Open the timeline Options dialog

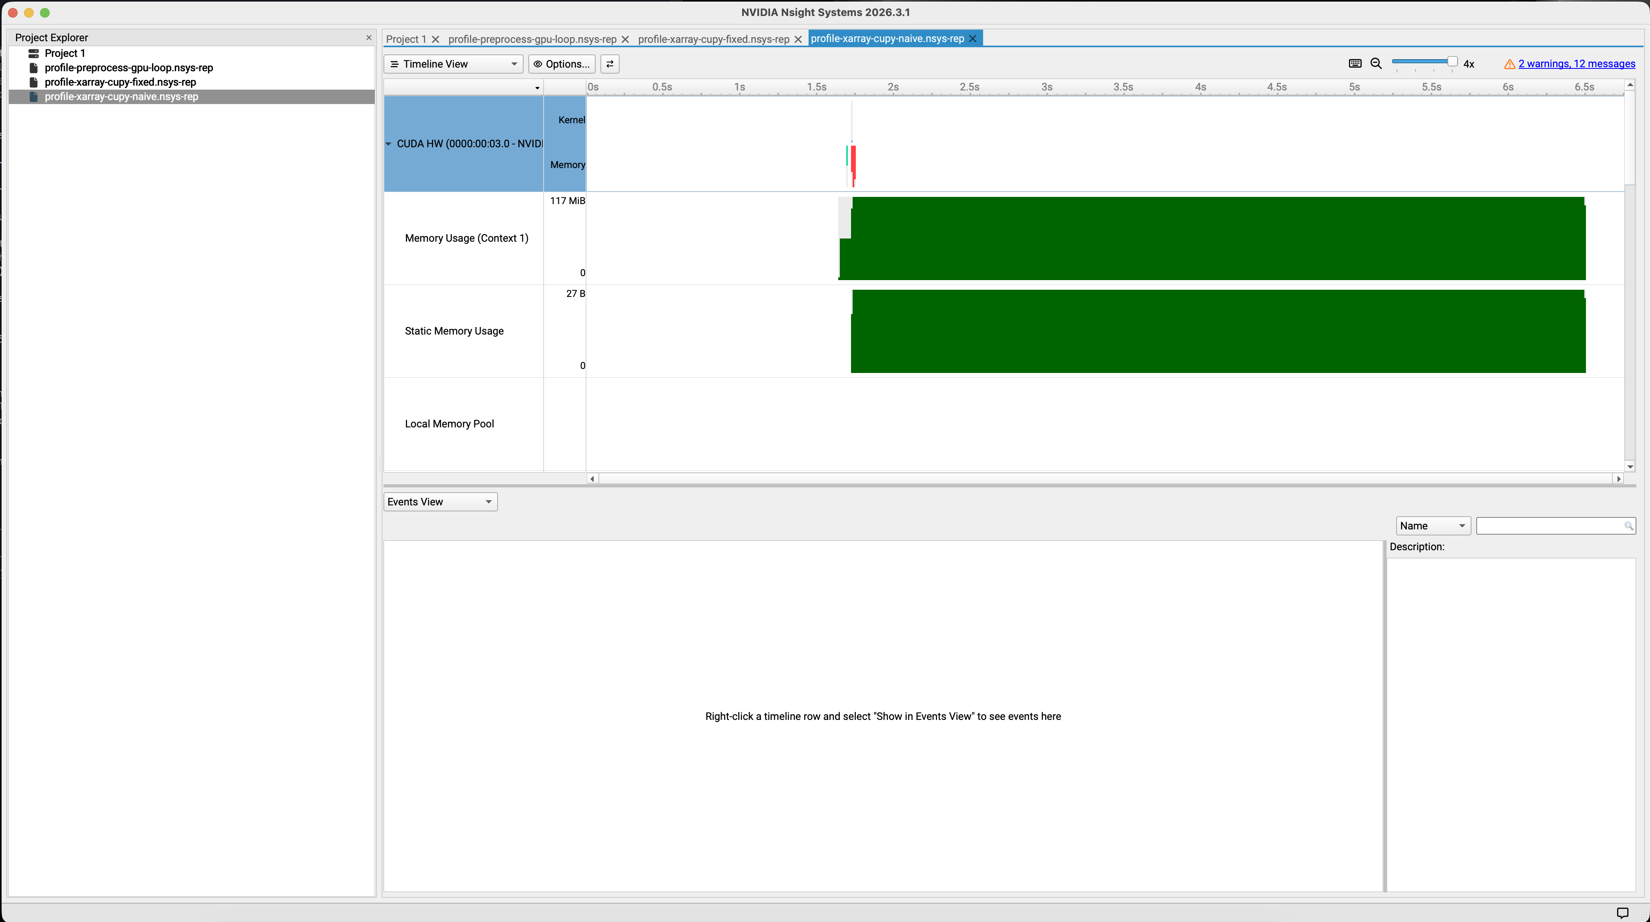point(562,64)
